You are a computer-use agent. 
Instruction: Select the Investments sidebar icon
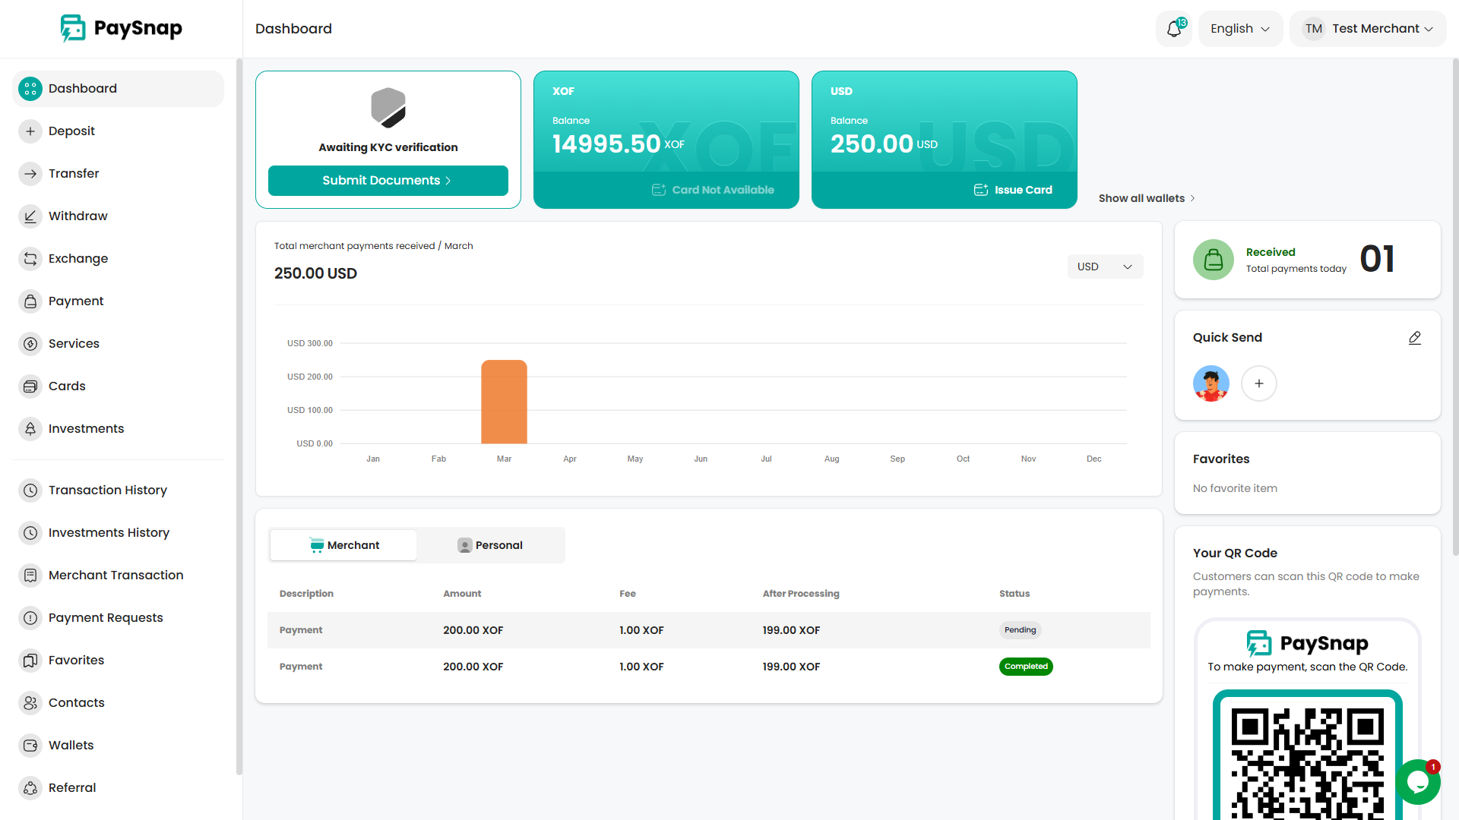tap(30, 428)
